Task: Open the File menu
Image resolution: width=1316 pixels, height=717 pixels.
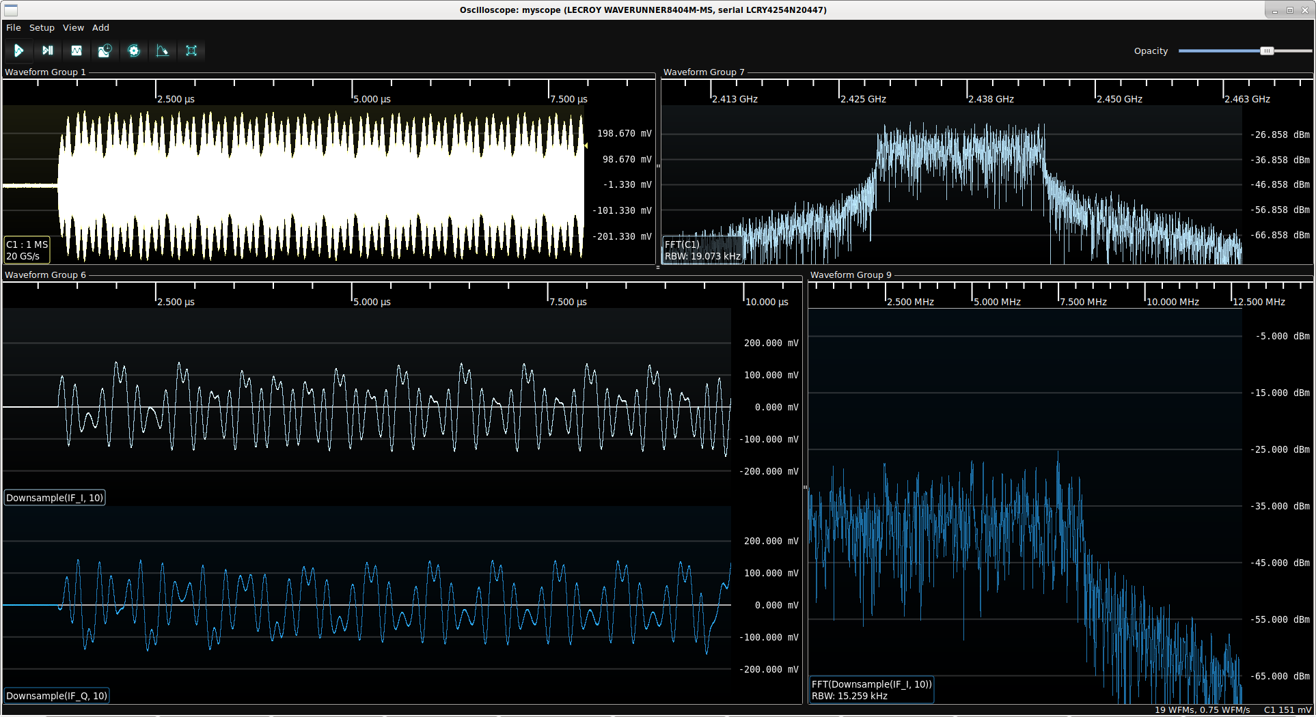Action: coord(14,28)
